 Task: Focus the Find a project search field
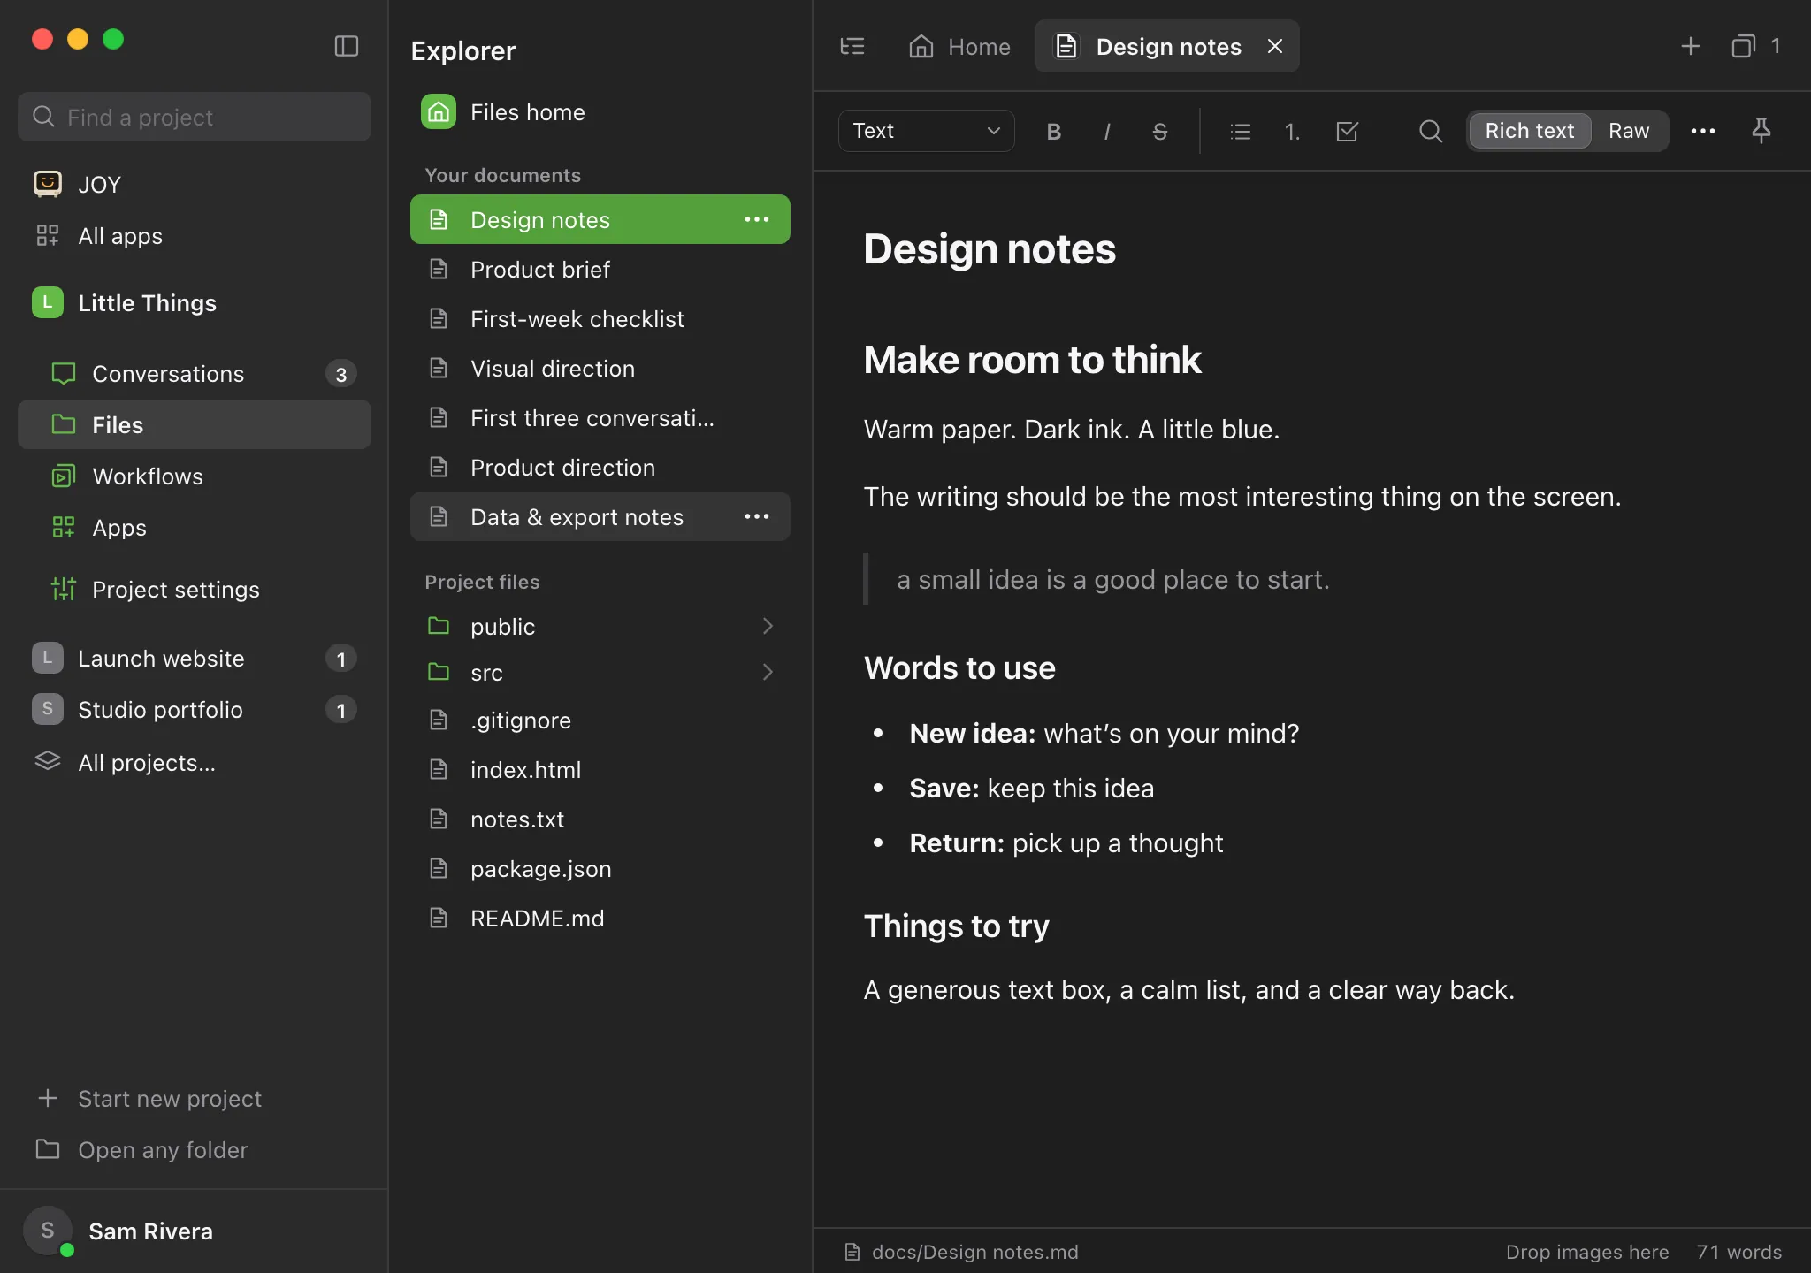click(x=195, y=117)
